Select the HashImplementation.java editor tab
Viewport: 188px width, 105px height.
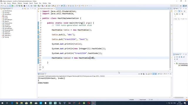coord(46,9)
